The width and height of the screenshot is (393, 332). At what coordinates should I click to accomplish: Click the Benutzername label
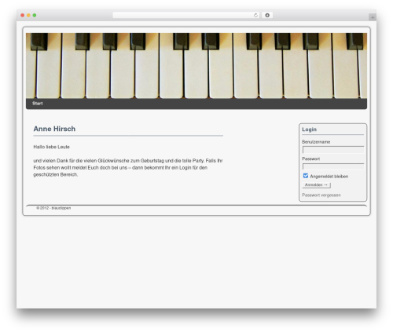pos(316,142)
